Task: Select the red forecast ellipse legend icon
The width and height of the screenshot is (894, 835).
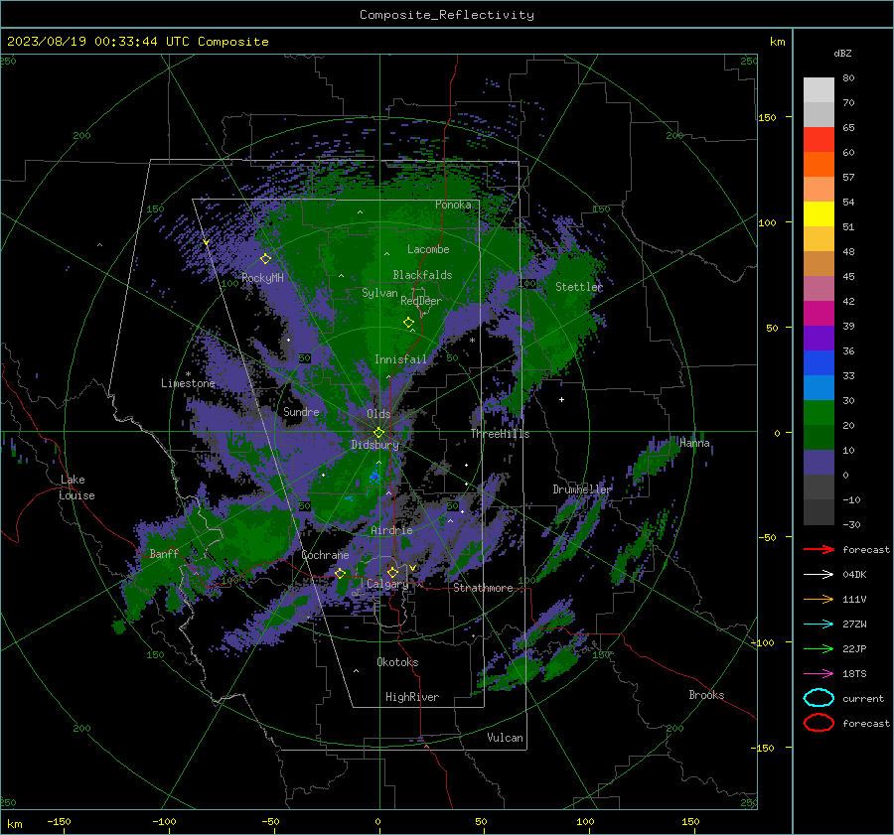Action: pyautogui.click(x=819, y=723)
